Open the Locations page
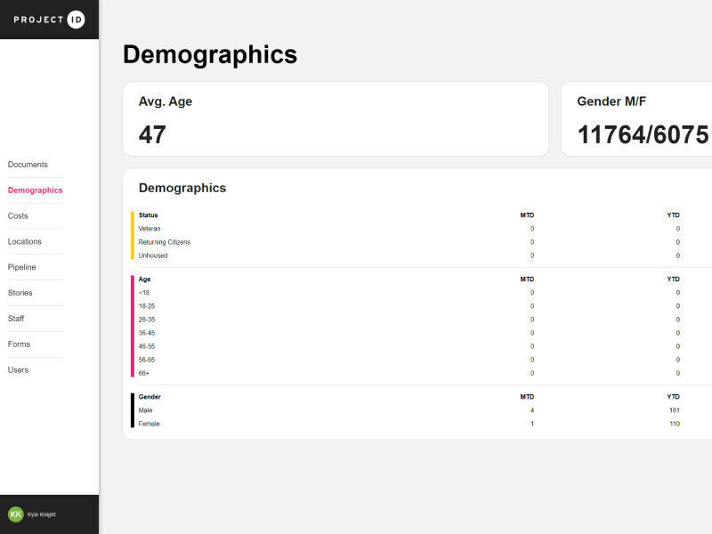 (x=25, y=242)
